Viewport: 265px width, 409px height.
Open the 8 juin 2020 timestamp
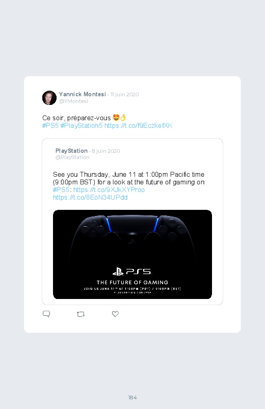[x=105, y=151]
